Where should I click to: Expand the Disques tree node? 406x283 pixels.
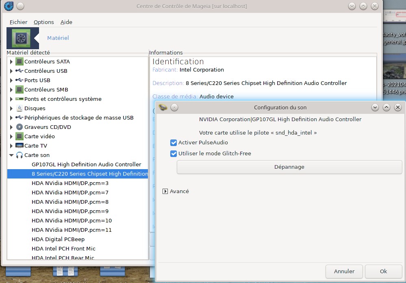(x=11, y=108)
